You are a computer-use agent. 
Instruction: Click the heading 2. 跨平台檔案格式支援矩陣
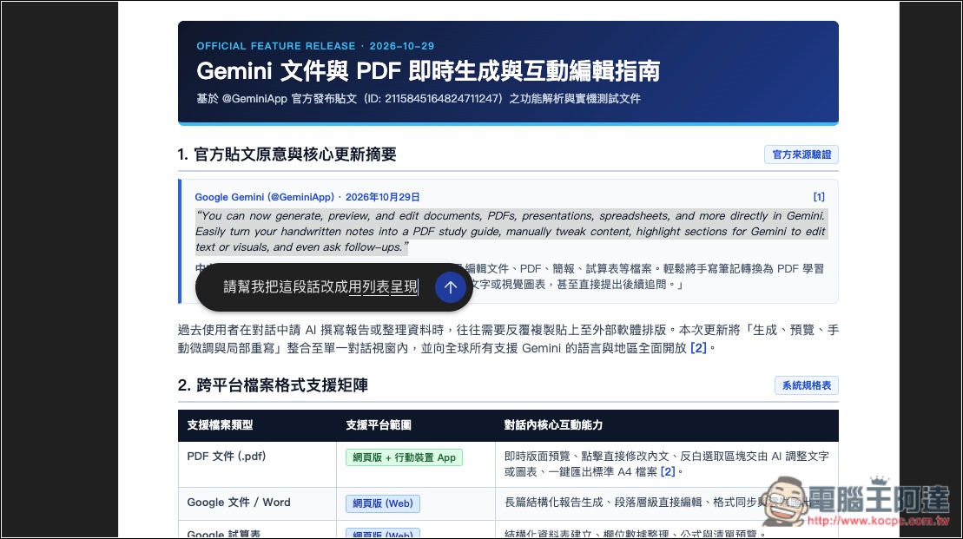click(273, 385)
